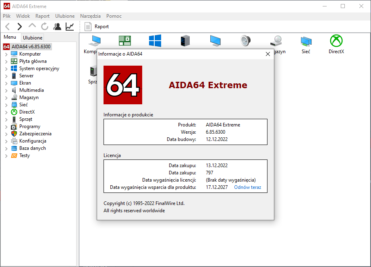The image size is (371, 267).
Task: Select Ekran icon in the tree
Action: click(14, 83)
